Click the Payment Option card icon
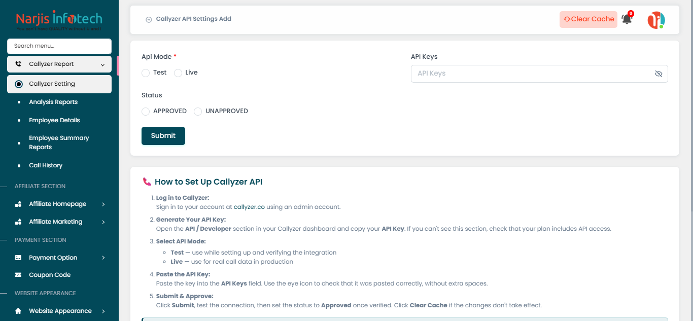Viewport: 693px width, 321px height. point(18,258)
